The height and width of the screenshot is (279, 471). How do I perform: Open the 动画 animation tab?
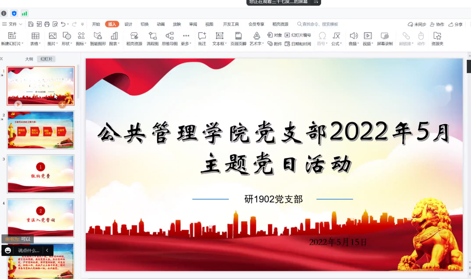pyautogui.click(x=160, y=24)
